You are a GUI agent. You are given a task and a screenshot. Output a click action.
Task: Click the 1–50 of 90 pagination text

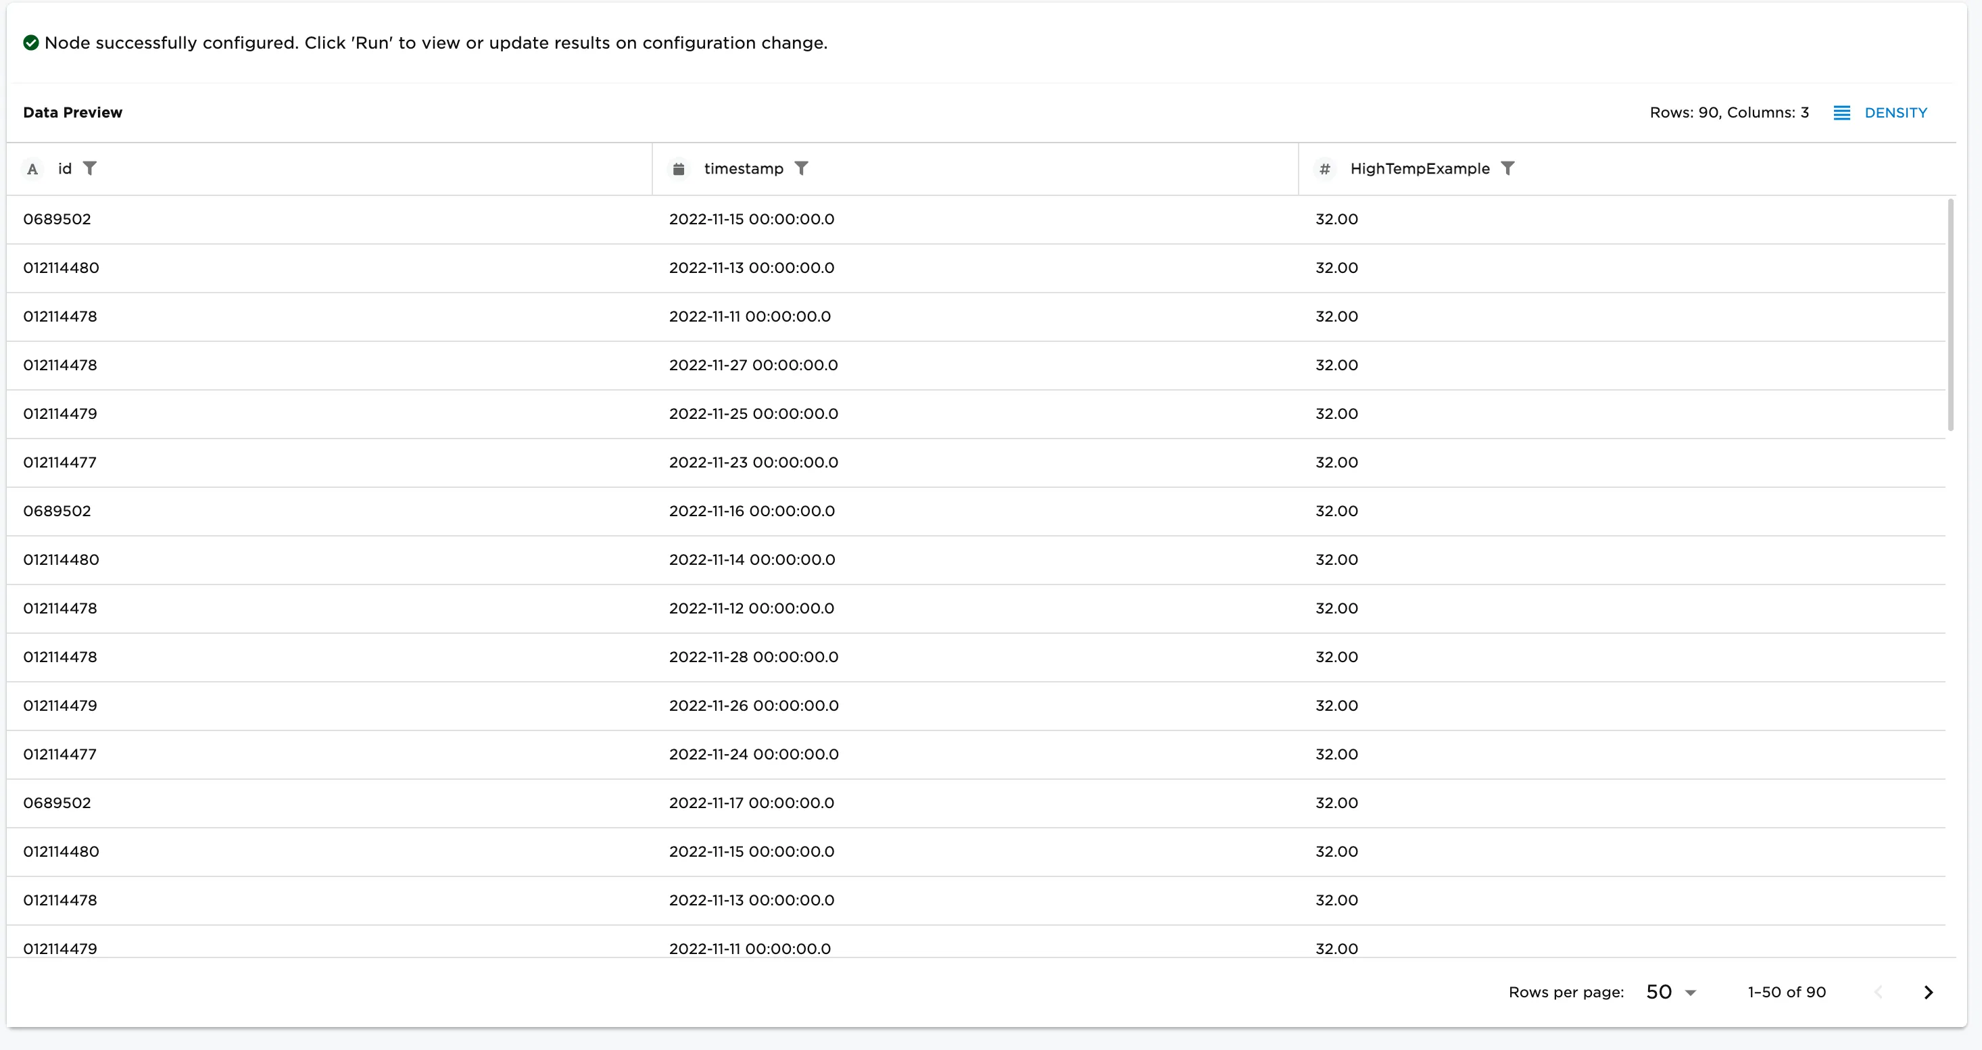(x=1786, y=993)
